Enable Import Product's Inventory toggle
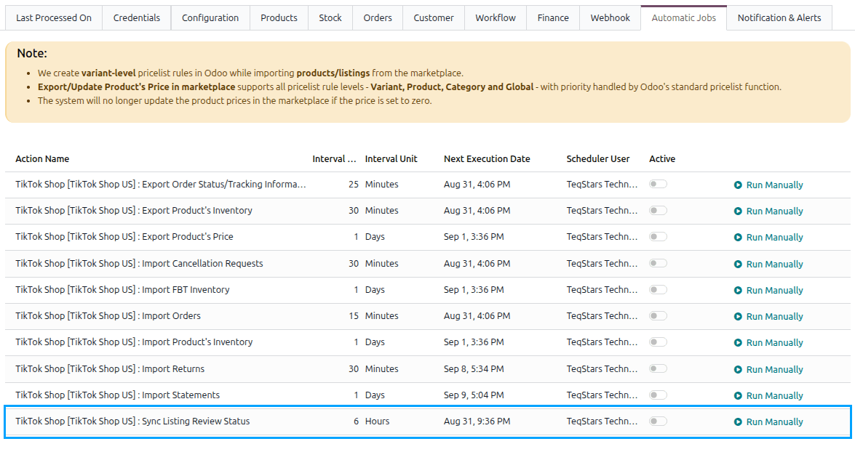This screenshot has height=460, width=855. pos(658,342)
